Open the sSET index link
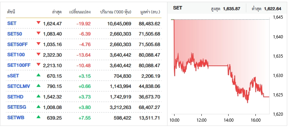This screenshot has width=289, height=128. pos(13,76)
